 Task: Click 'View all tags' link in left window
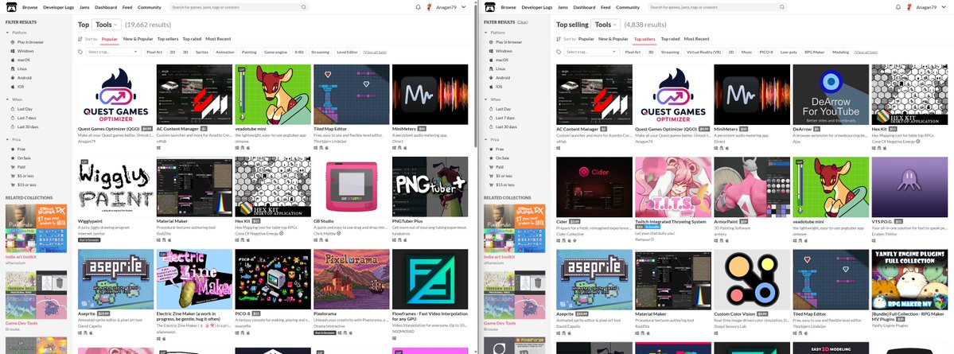[374, 53]
